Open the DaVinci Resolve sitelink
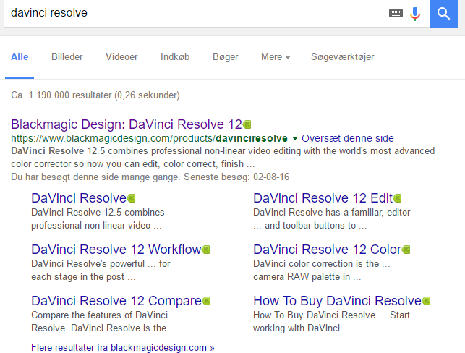 click(x=79, y=198)
